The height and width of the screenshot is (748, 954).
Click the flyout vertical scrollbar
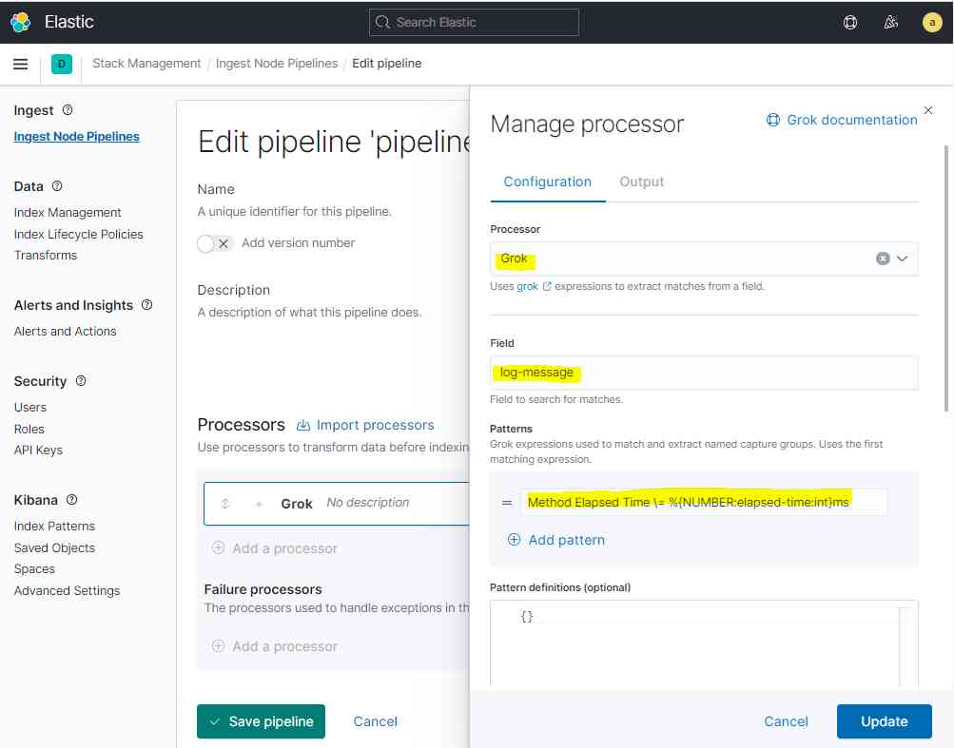[x=946, y=278]
